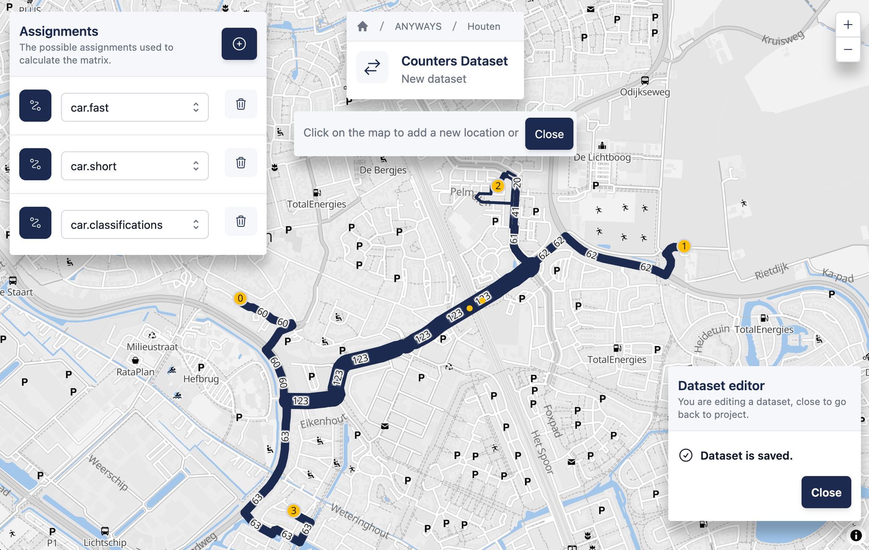Select Houten in the breadcrumb
The width and height of the screenshot is (869, 550).
coord(483,26)
